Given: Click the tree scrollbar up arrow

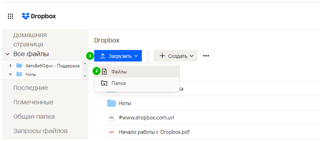Looking at the screenshot, I should click(85, 63).
